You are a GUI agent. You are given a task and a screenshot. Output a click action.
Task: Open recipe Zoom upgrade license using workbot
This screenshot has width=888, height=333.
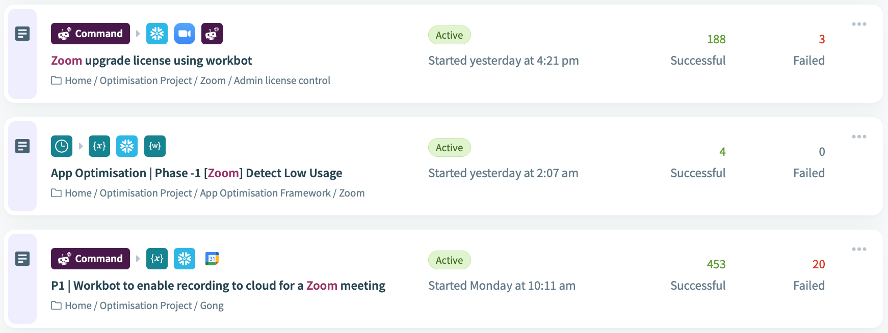(x=151, y=61)
